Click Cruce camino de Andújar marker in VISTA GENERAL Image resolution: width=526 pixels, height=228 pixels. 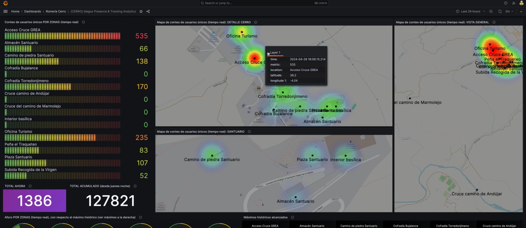(477, 190)
